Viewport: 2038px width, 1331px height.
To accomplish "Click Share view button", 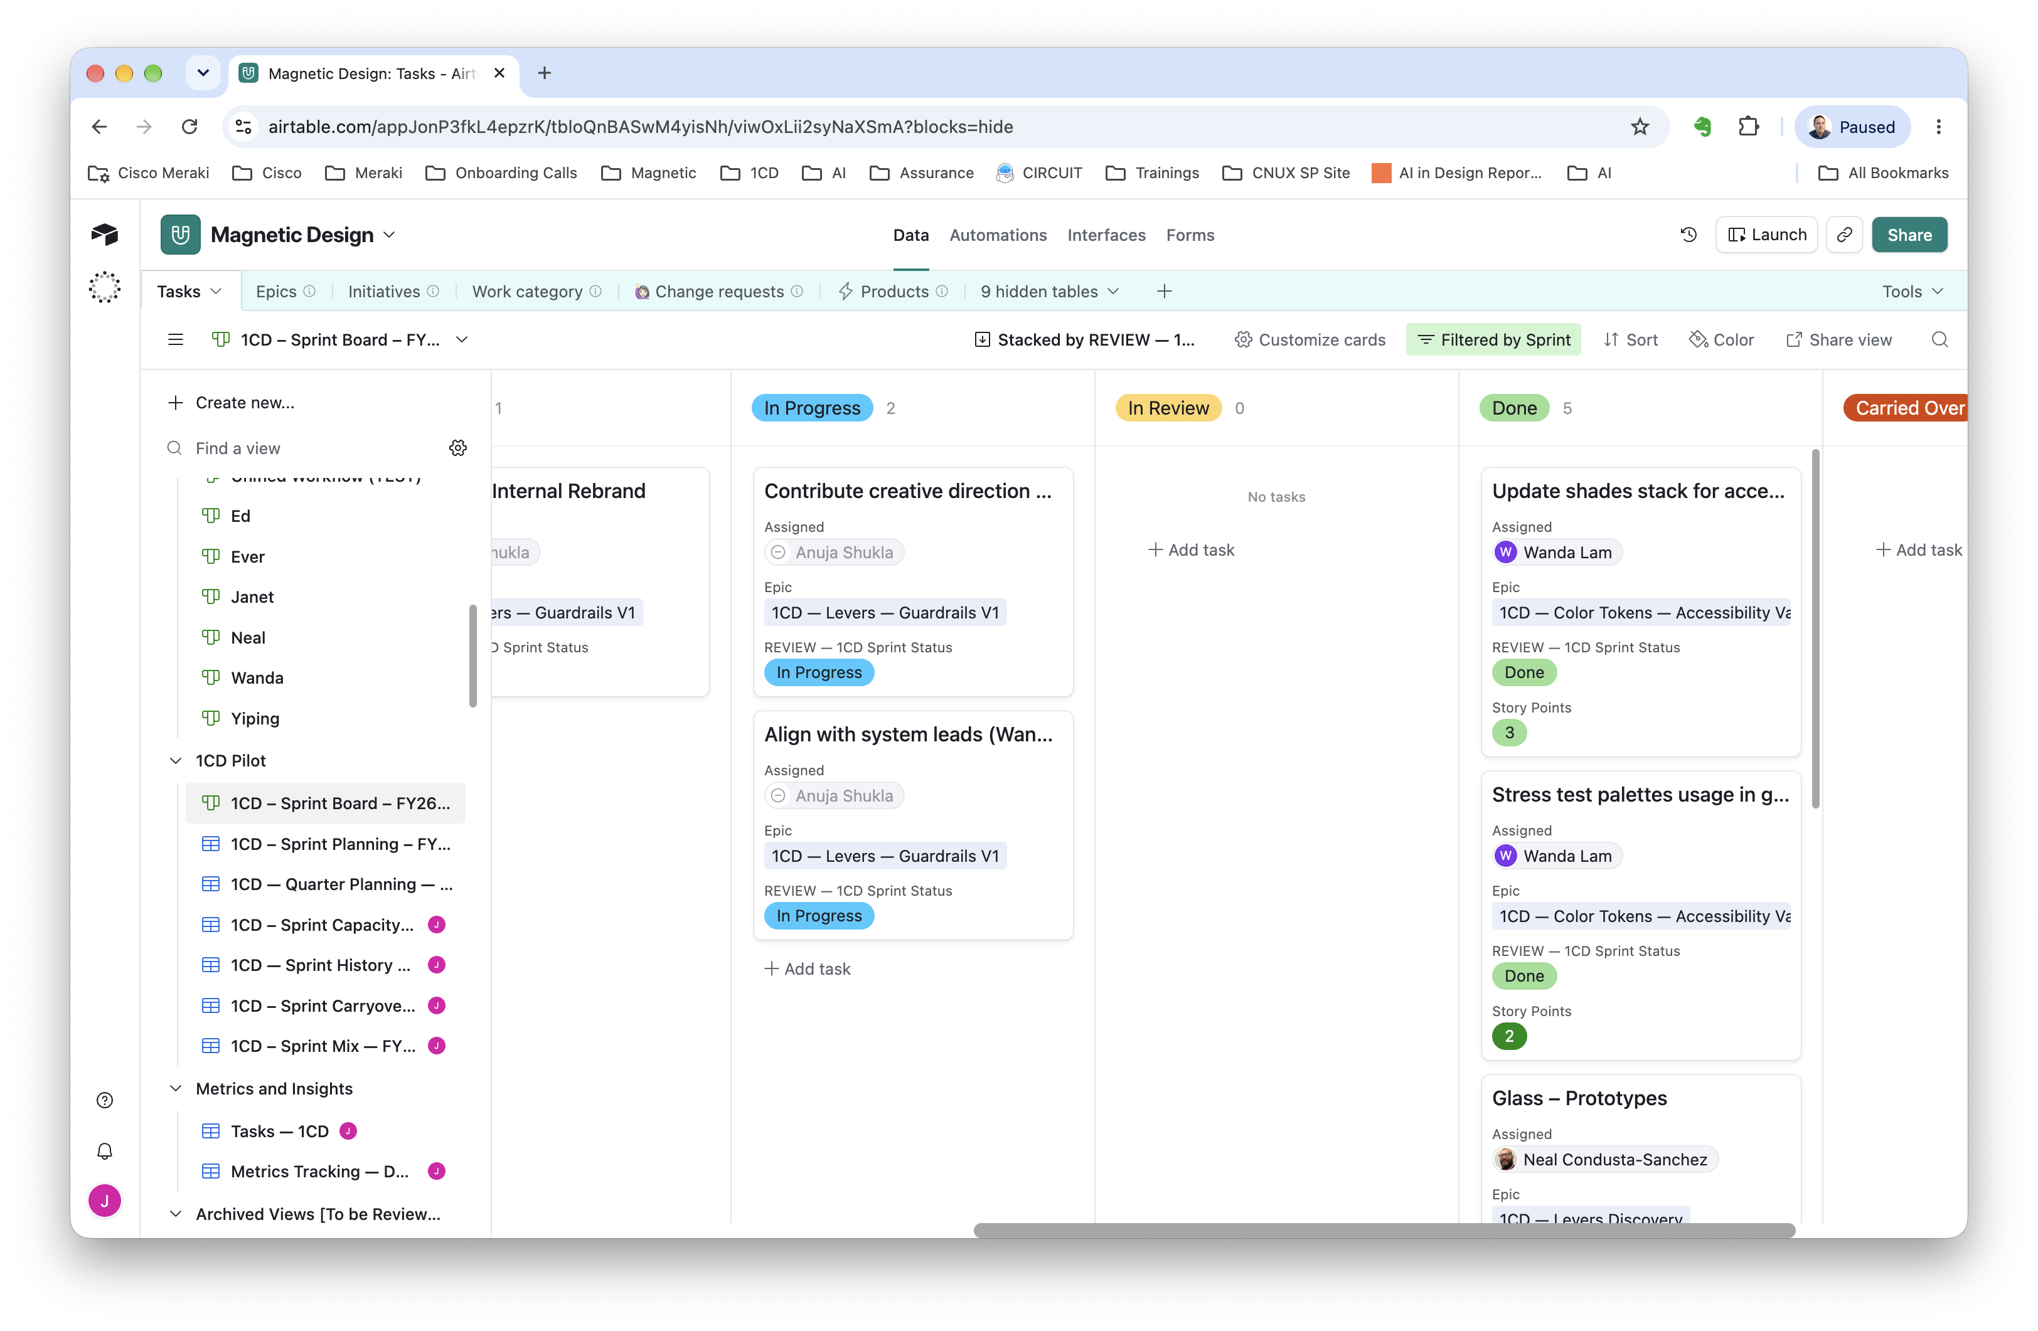I will [1838, 340].
